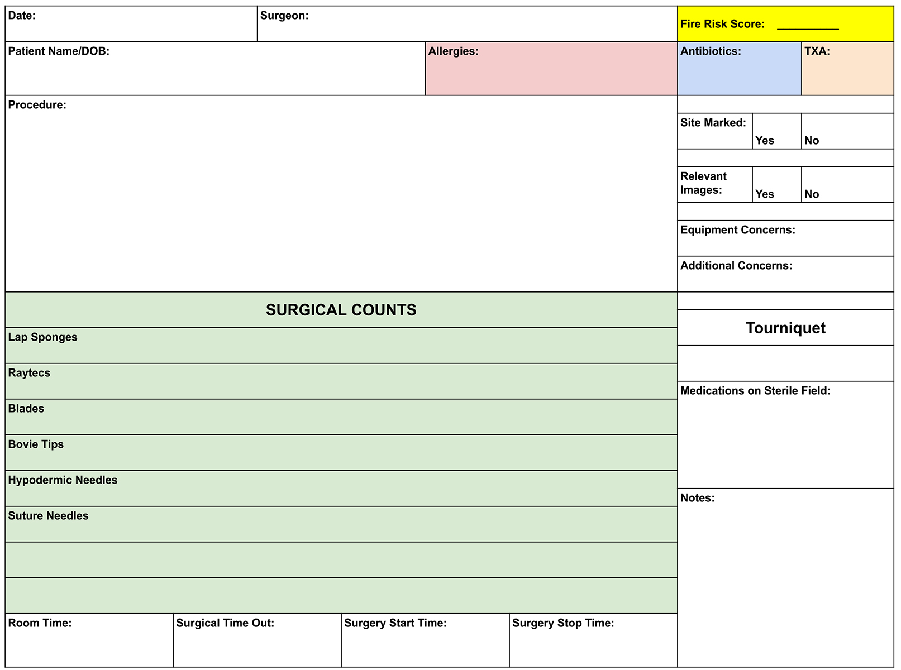
Task: Mark No for Site Marked
Action: pos(848,131)
